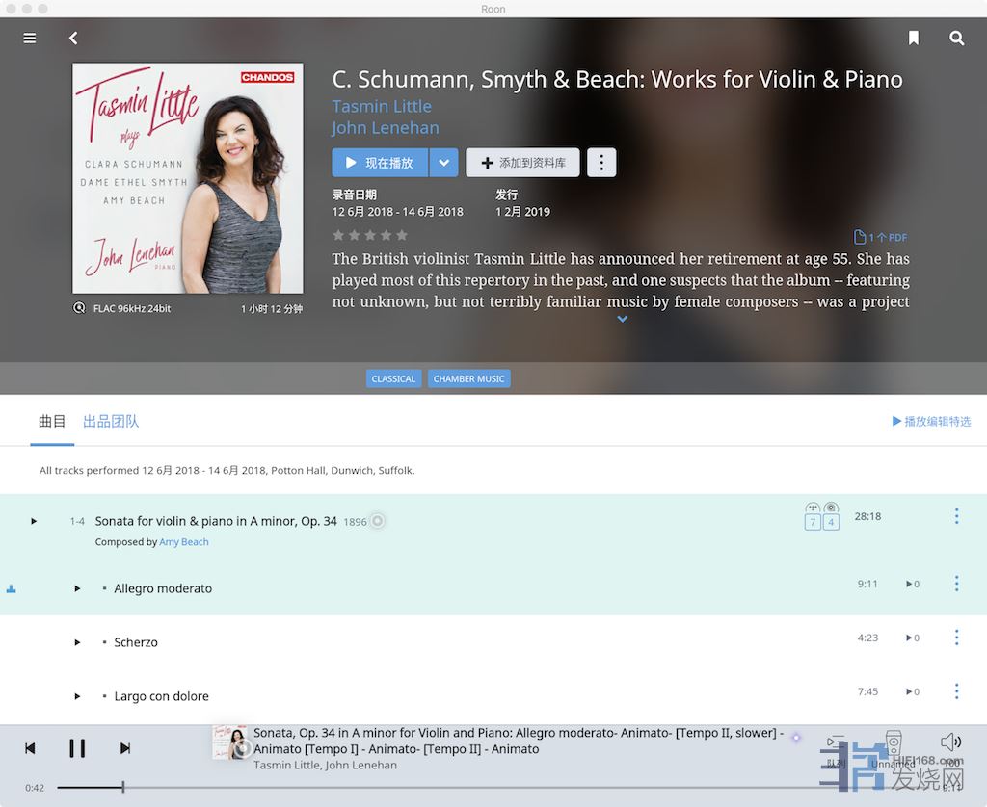The image size is (987, 807).
Task: Switch to the 出品团队 tab
Action: pos(111,422)
